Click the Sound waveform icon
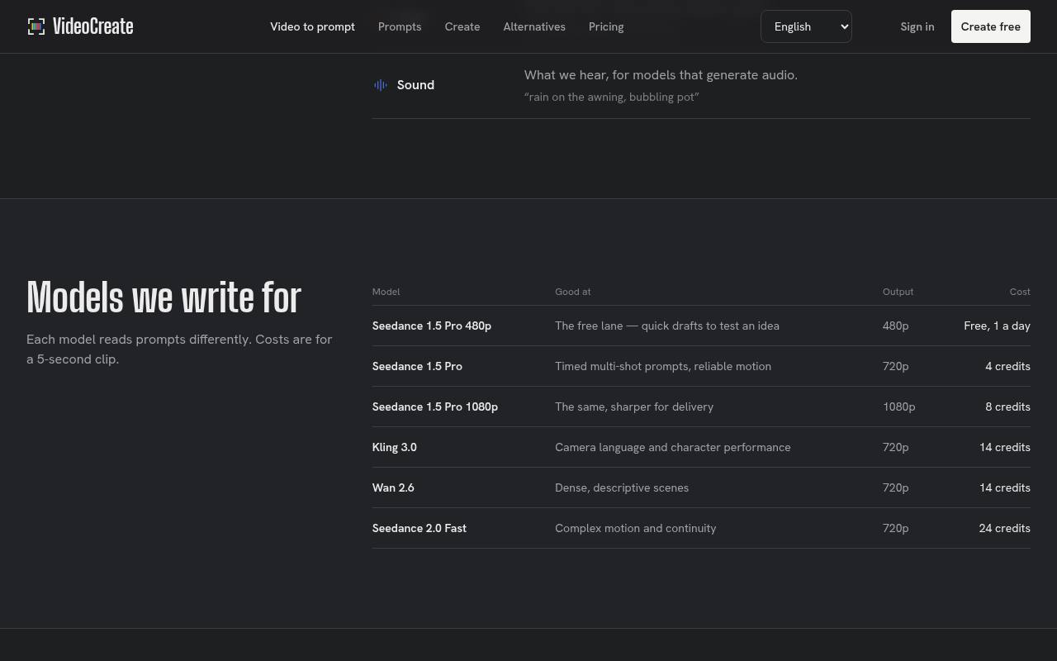 click(x=381, y=85)
